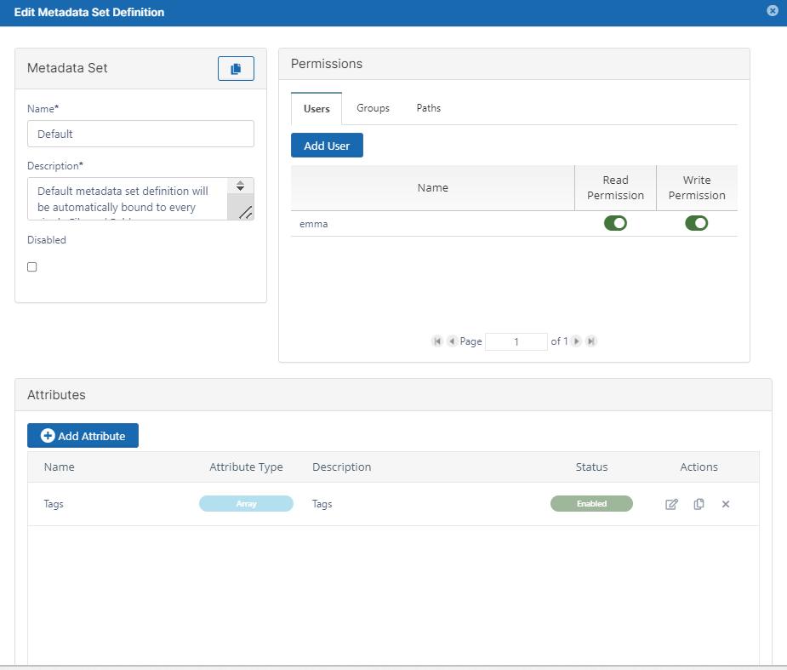
Task: Click the page number input box
Action: [x=516, y=341]
